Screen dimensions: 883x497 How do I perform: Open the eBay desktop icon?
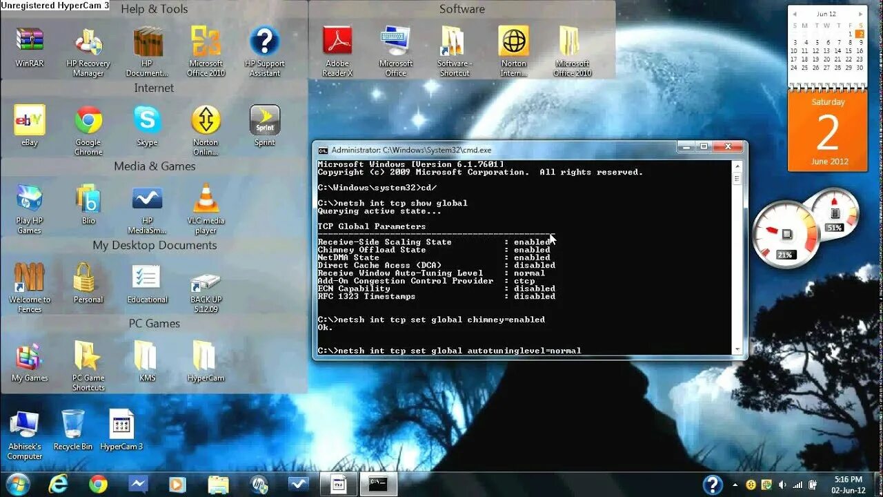click(30, 126)
